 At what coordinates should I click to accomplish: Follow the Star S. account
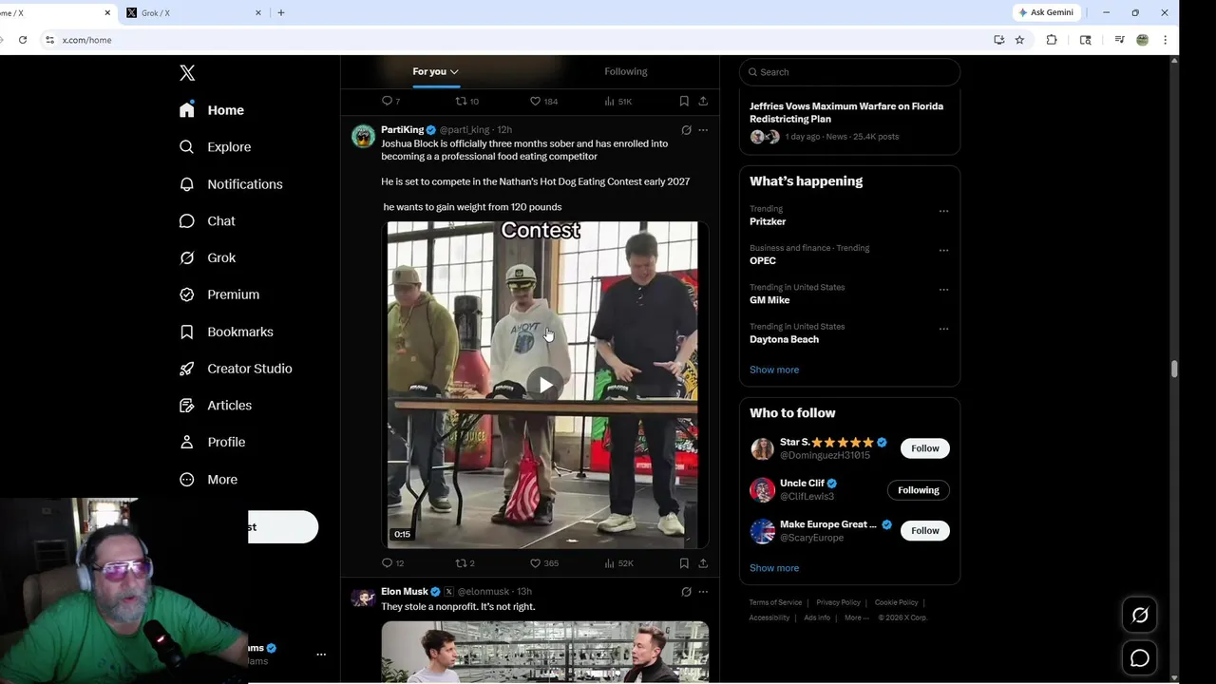(x=924, y=448)
